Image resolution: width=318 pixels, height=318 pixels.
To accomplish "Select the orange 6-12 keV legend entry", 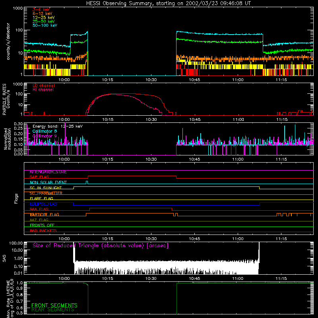I will pos(43,14).
